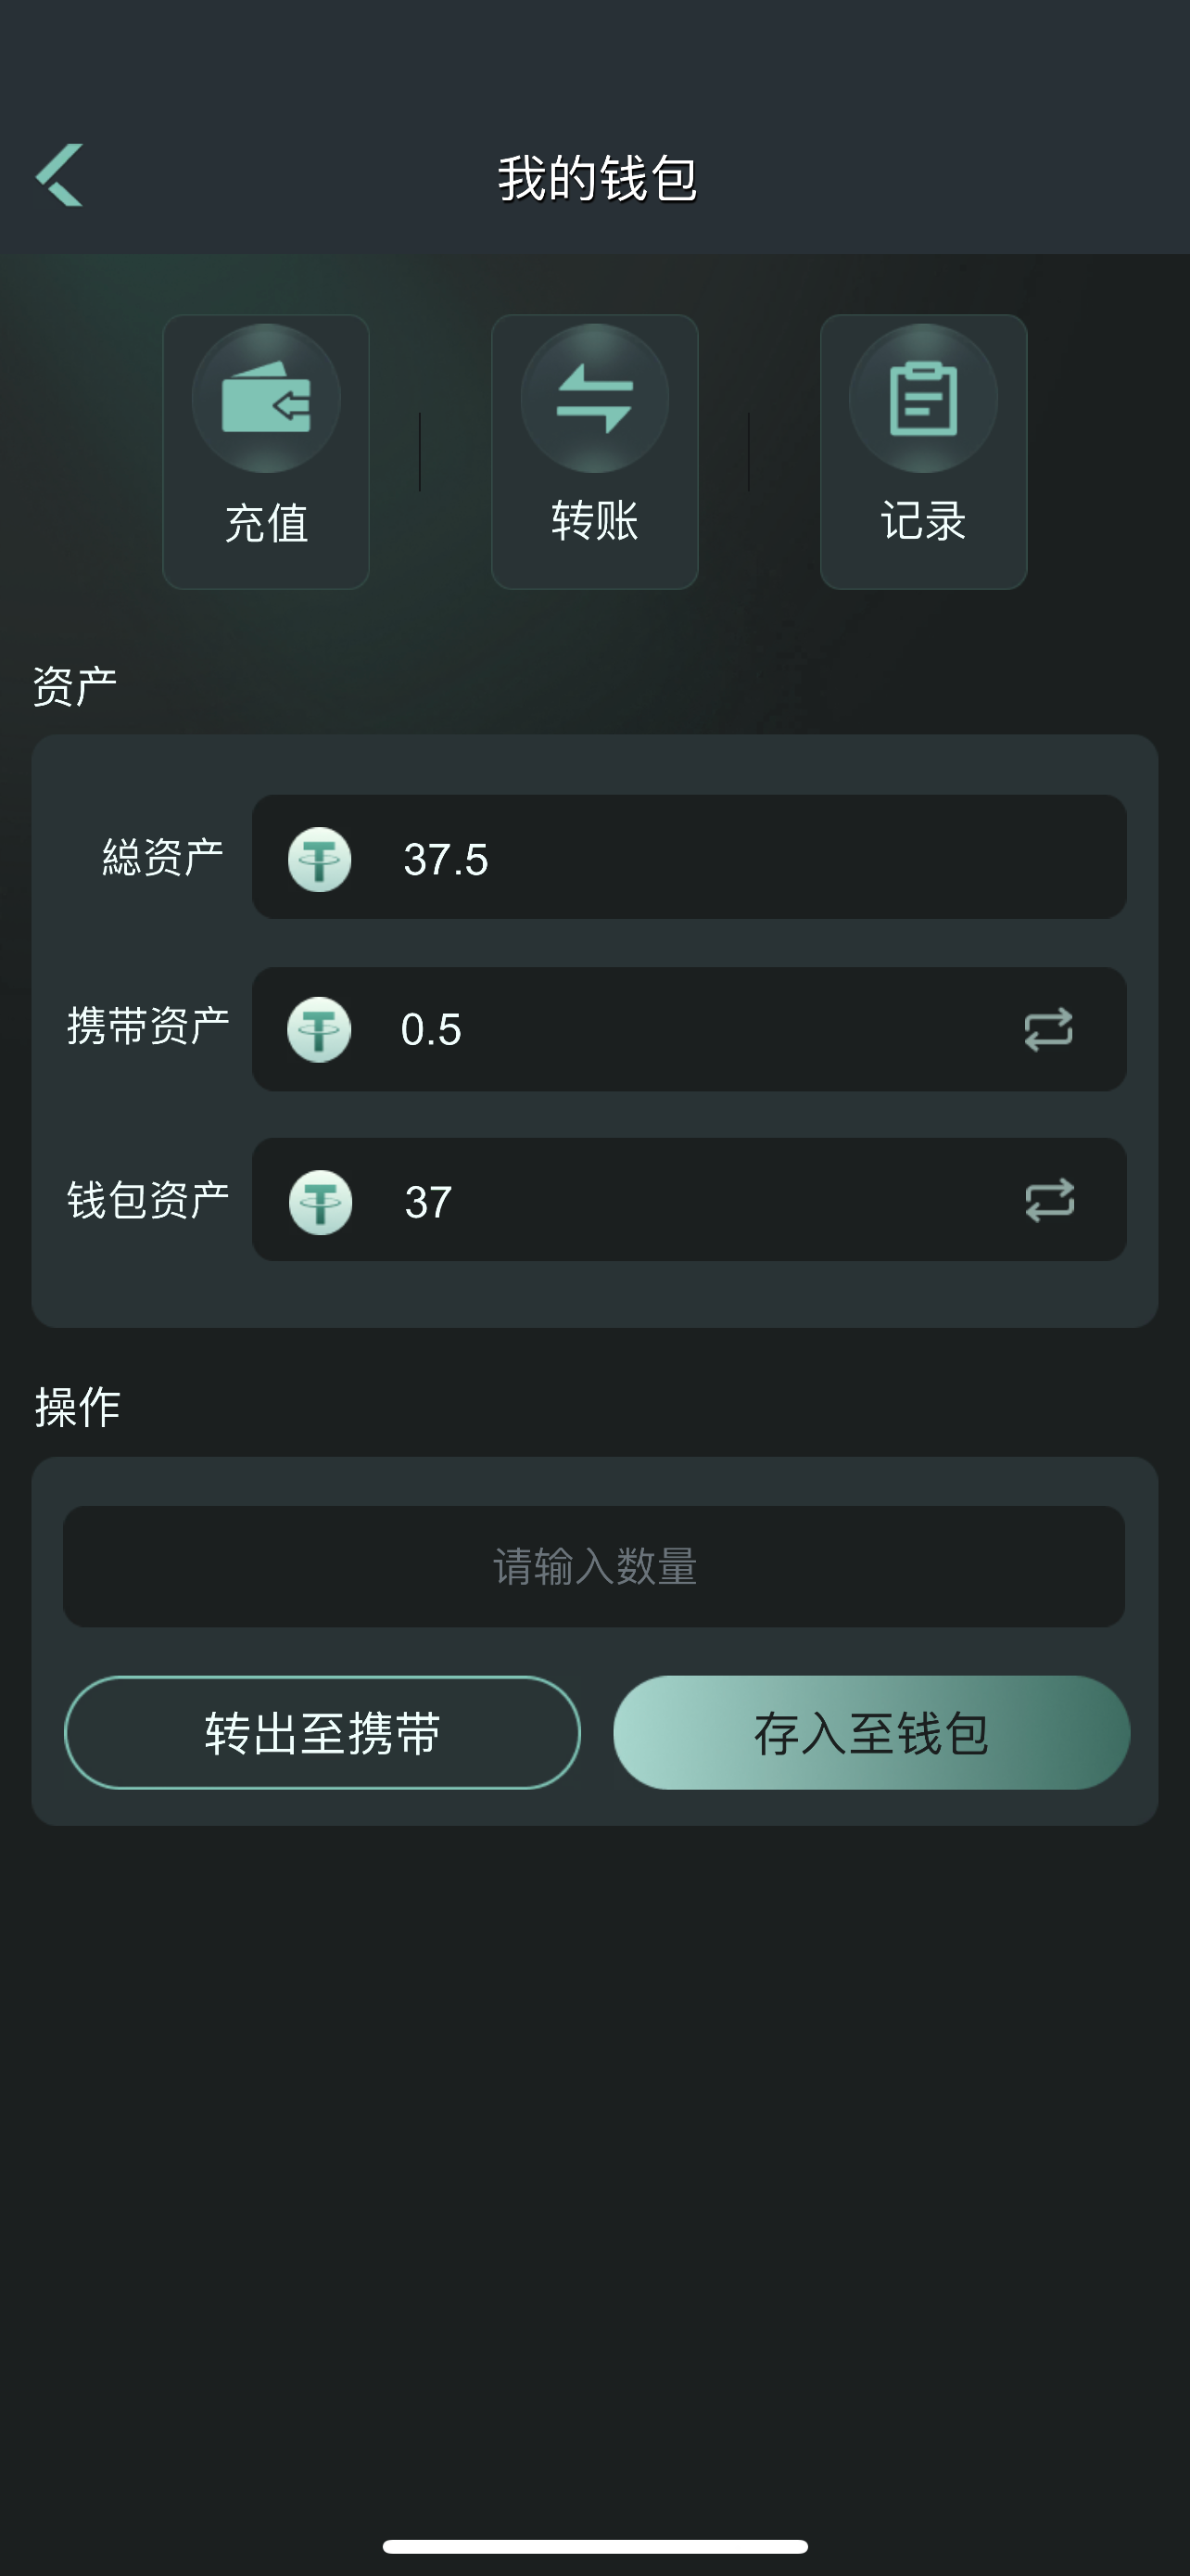Toggle the swap icon in 钱包资产 row

(1049, 1200)
